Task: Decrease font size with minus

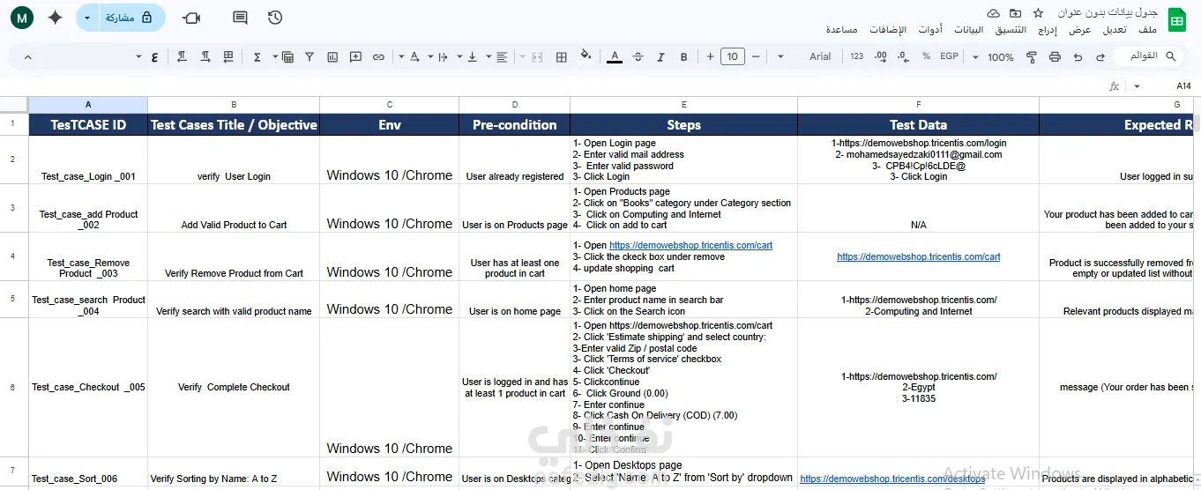Action: [756, 56]
